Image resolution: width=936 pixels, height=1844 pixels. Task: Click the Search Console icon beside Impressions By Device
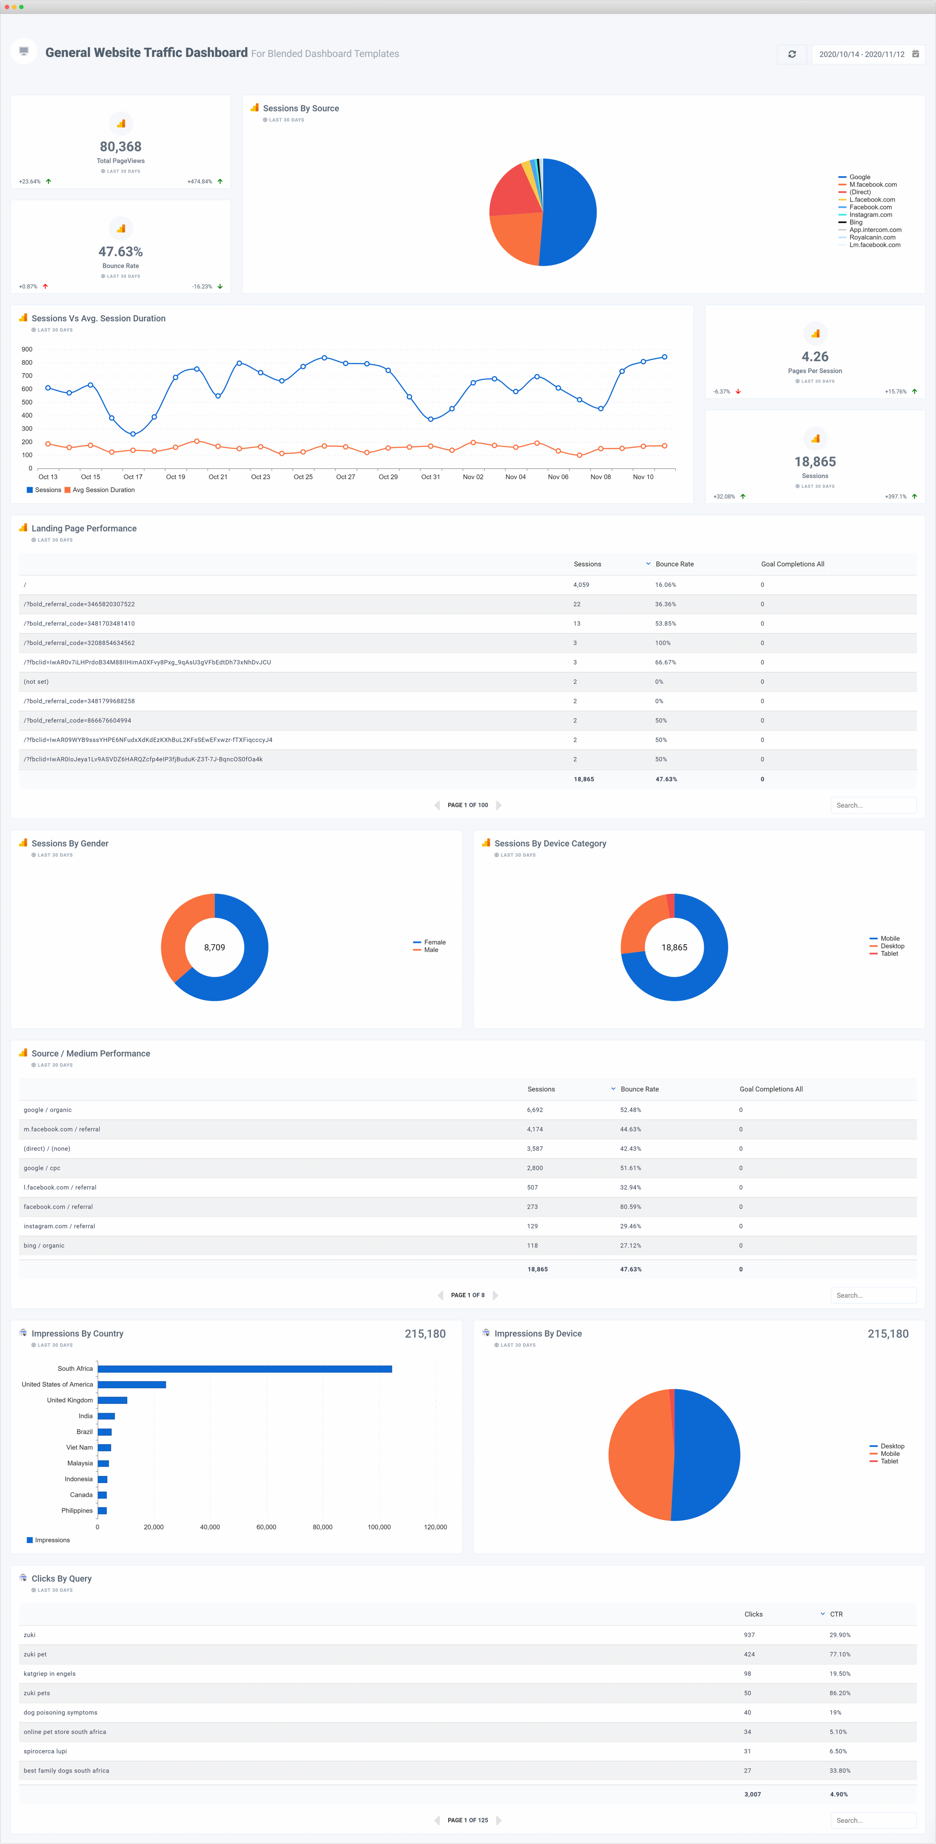pyautogui.click(x=486, y=1333)
